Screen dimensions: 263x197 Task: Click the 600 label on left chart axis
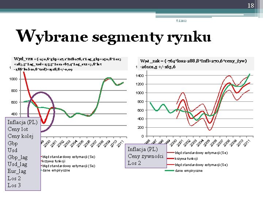coord(14,103)
